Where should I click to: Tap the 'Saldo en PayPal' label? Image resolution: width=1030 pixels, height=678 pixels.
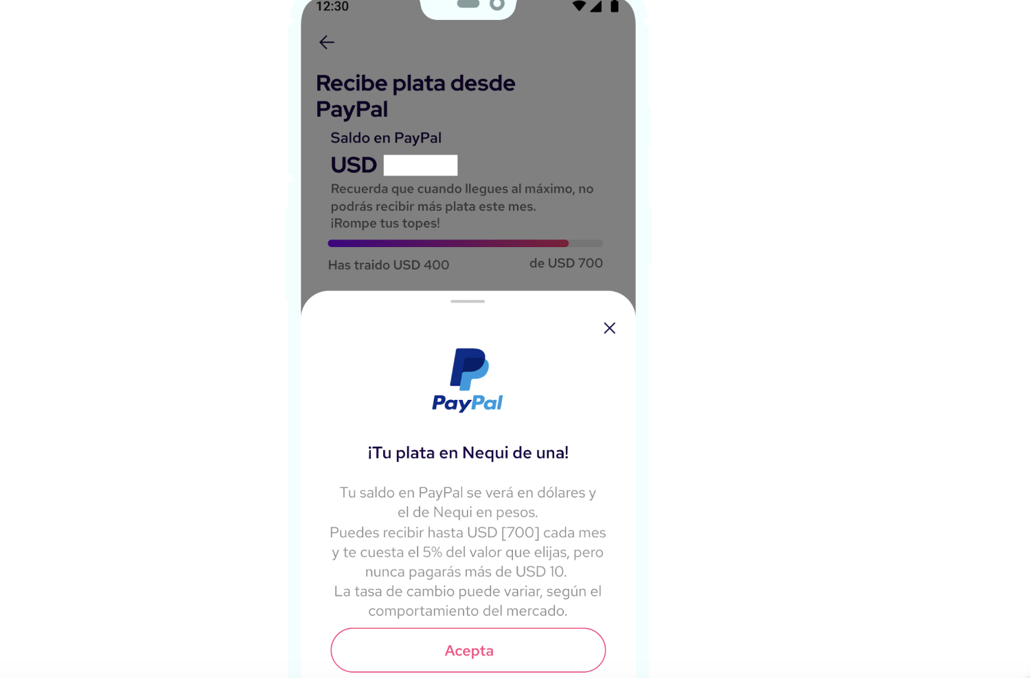click(x=386, y=138)
